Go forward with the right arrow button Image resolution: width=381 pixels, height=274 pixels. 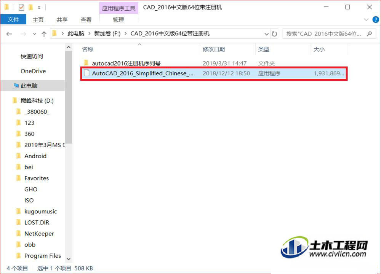pos(23,34)
